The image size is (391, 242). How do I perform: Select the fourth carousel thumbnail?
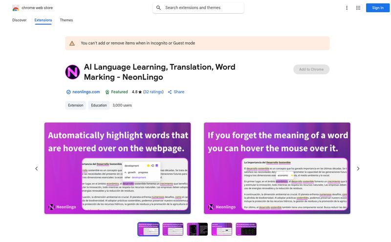pyautogui.click(x=222, y=229)
